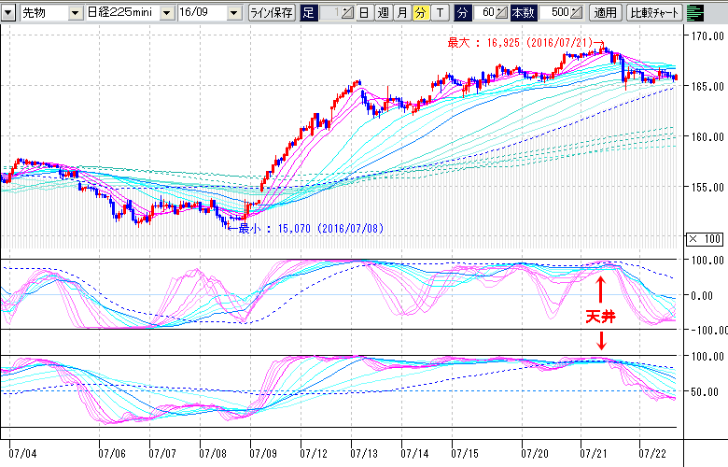The height and width of the screenshot is (467, 728).
Task: Toggle the highlighted 分 minute timeframe
Action: coord(419,14)
